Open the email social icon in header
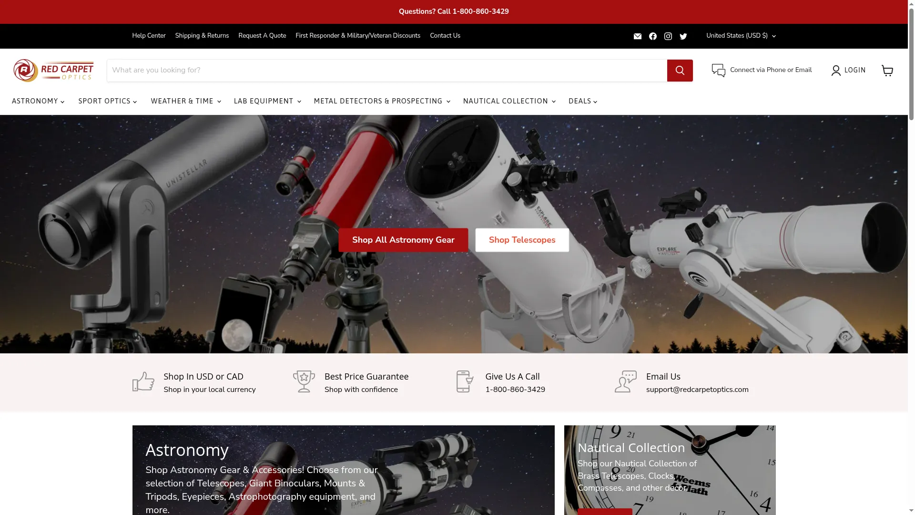The image size is (915, 515). (x=638, y=36)
